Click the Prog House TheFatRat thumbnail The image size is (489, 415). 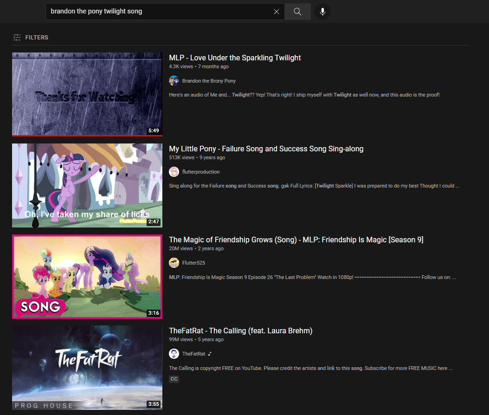click(87, 367)
